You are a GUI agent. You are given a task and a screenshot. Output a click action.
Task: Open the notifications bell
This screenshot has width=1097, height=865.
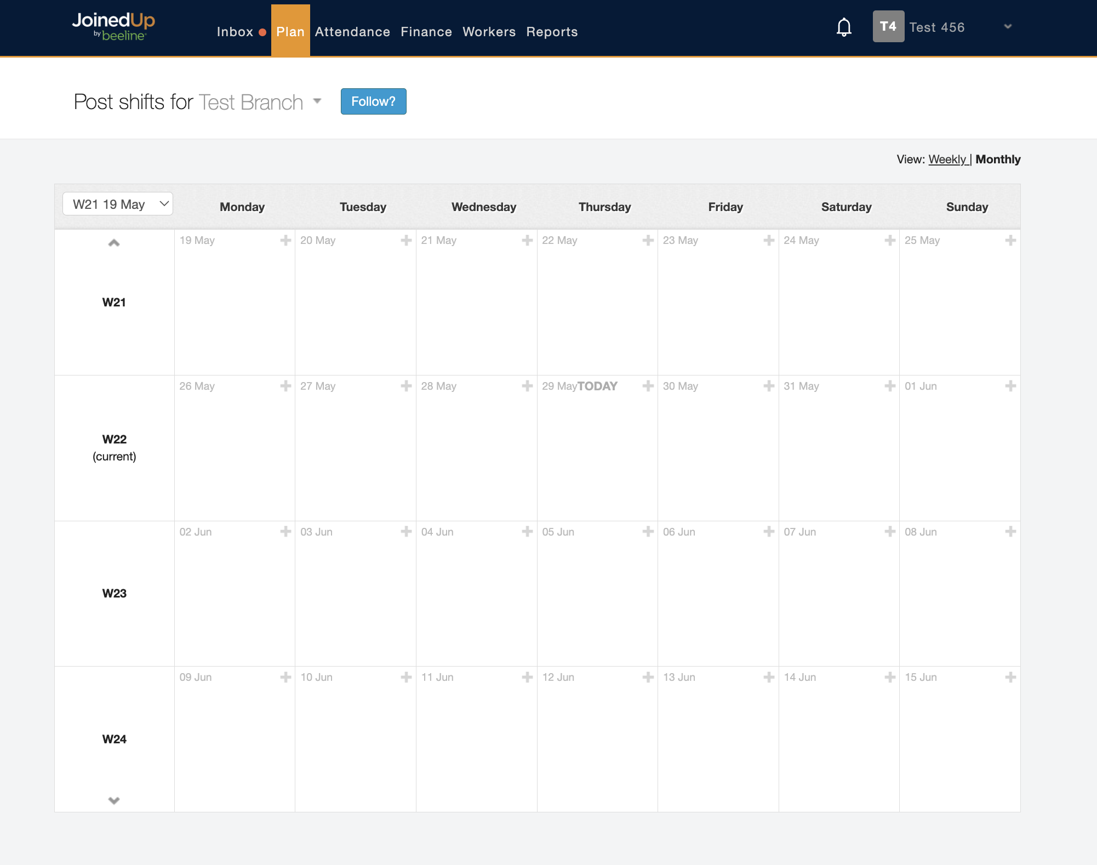pyautogui.click(x=844, y=27)
